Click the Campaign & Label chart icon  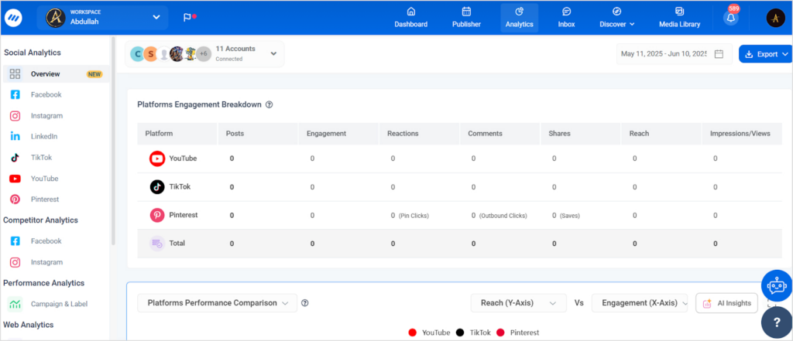click(x=15, y=304)
